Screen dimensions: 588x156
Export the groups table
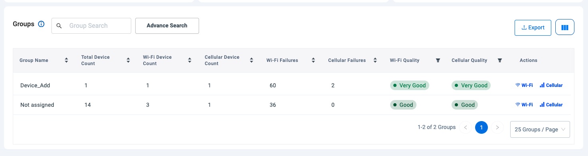(533, 27)
